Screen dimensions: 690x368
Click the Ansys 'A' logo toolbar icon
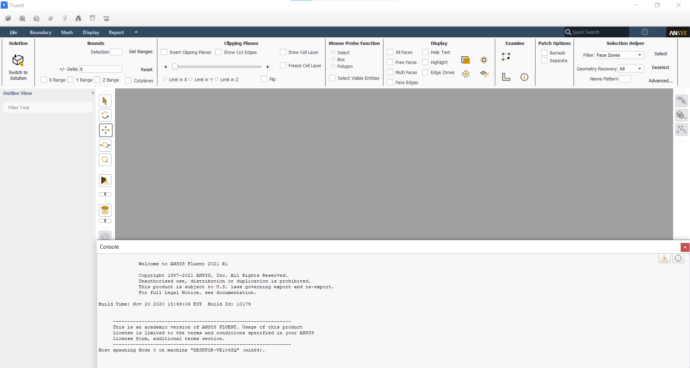coord(78,18)
